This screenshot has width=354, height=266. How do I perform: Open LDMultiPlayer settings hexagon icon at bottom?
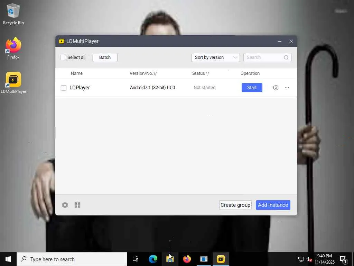[x=65, y=205]
